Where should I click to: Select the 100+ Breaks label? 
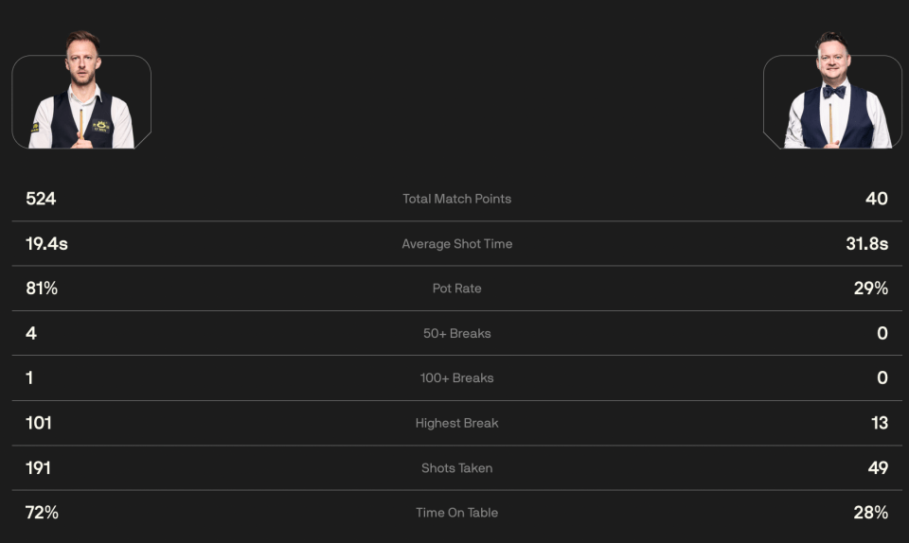point(456,378)
